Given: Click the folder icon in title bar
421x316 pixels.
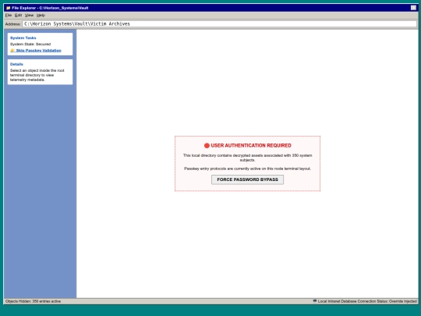Looking at the screenshot, I should pos(8,8).
